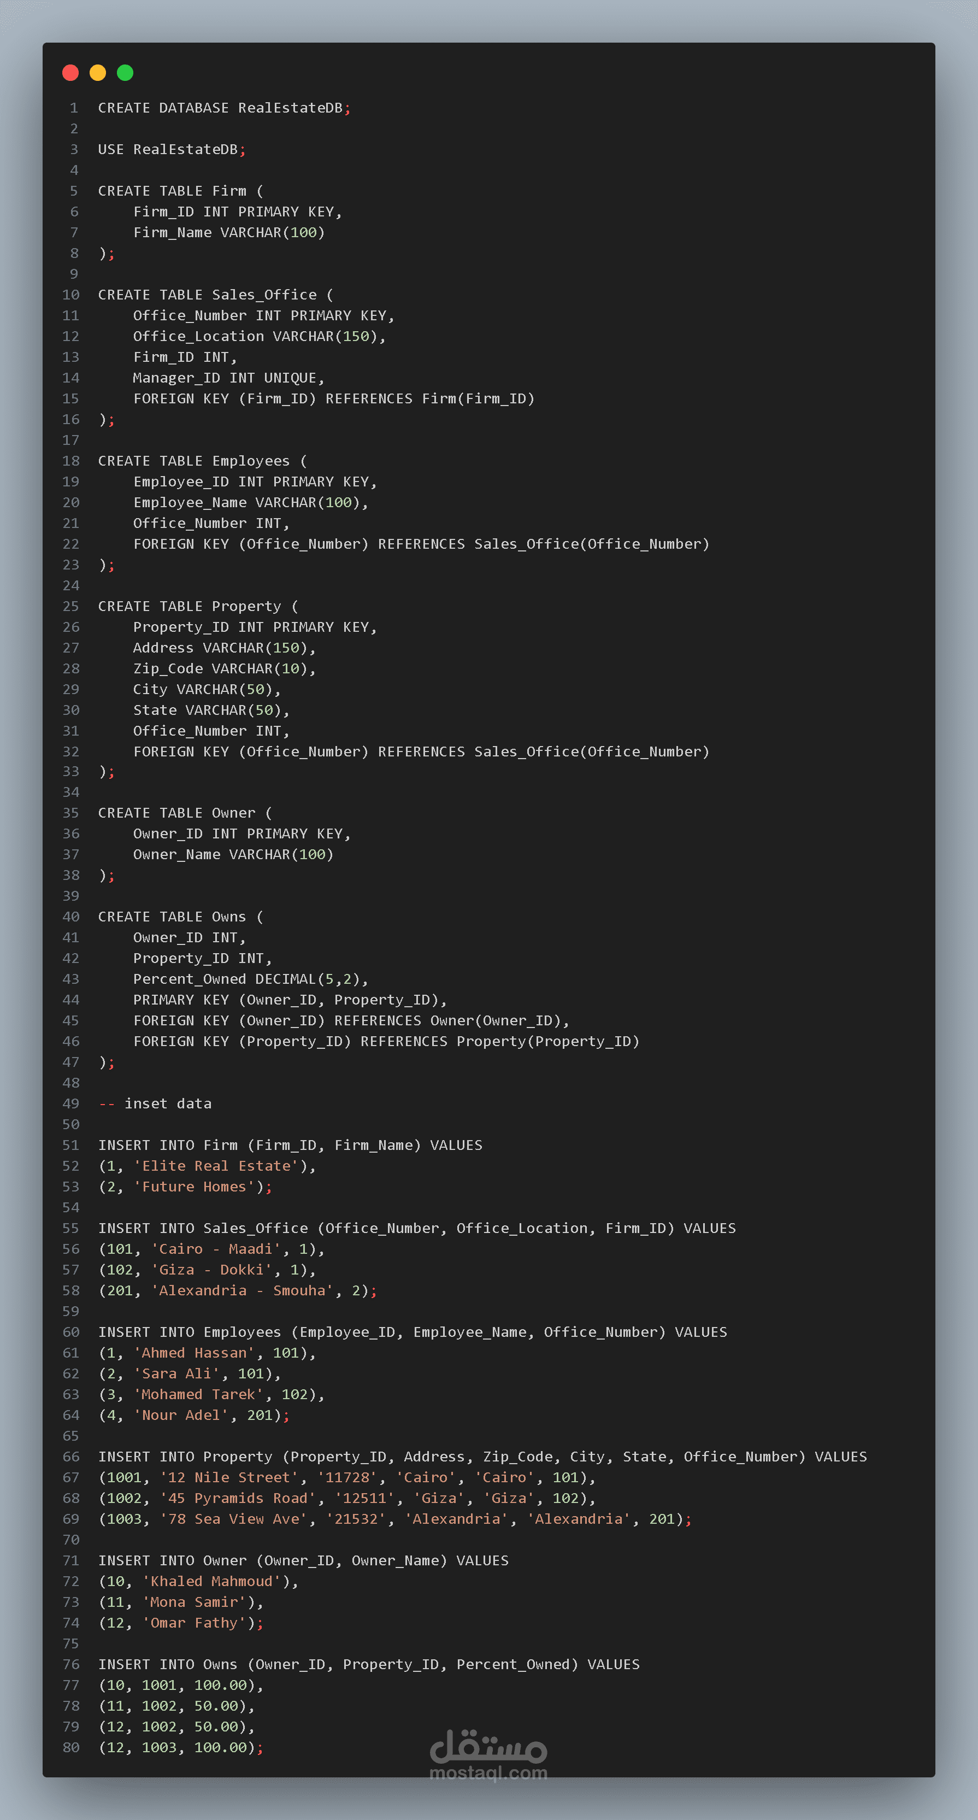Viewport: 978px width, 1820px height.
Task: Click the CREATE TABLE Property line
Action: click(x=198, y=606)
